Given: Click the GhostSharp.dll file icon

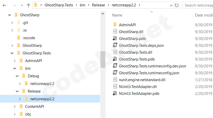Looking at the screenshot, I should click(x=115, y=32).
